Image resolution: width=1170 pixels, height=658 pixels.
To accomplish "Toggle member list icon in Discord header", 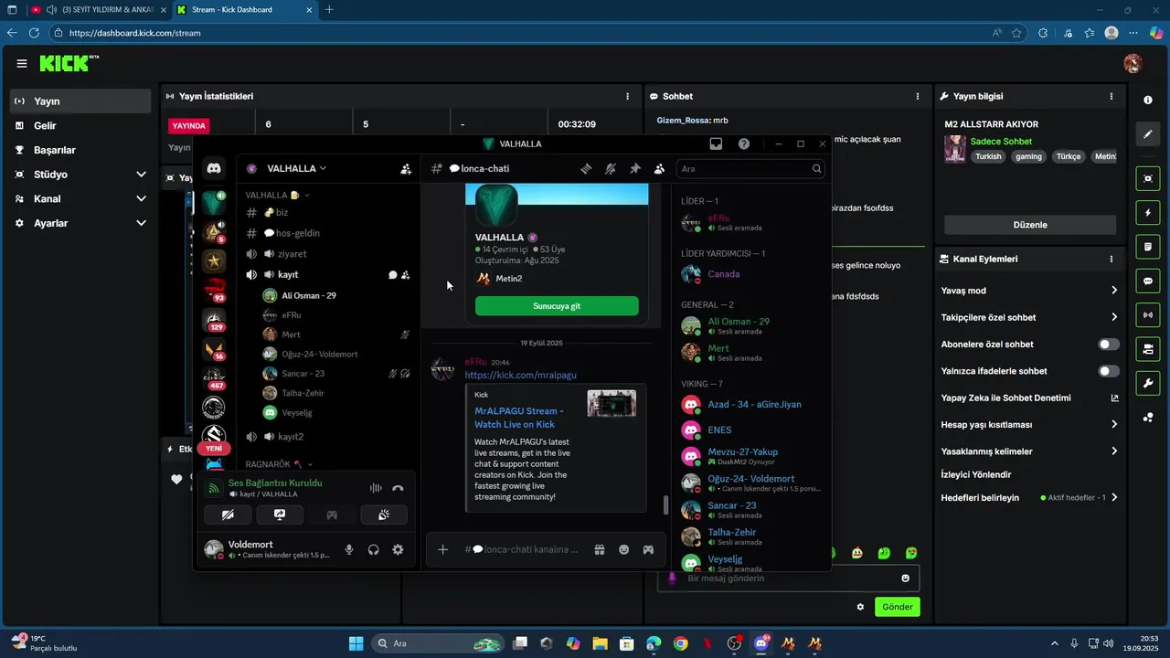I will [659, 168].
